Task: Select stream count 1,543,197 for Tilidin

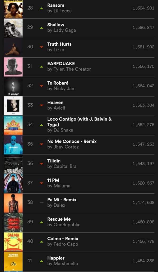Action: click(143, 164)
